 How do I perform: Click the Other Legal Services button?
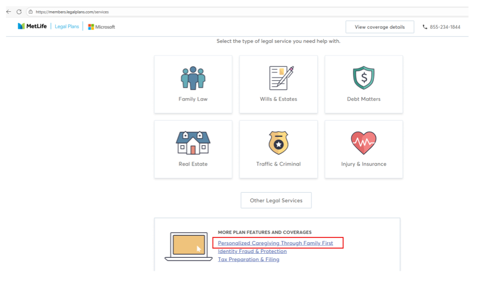click(x=276, y=201)
